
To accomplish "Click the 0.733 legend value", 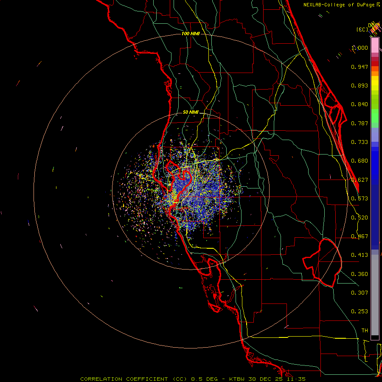I will 360,142.
